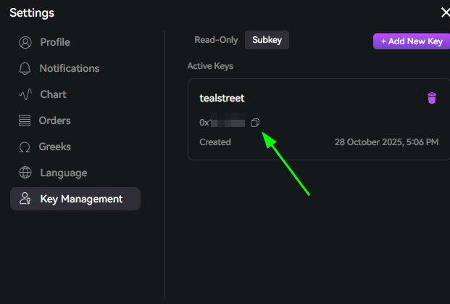This screenshot has height=304, width=450.
Task: Open the Orders settings page
Action: [x=55, y=120]
